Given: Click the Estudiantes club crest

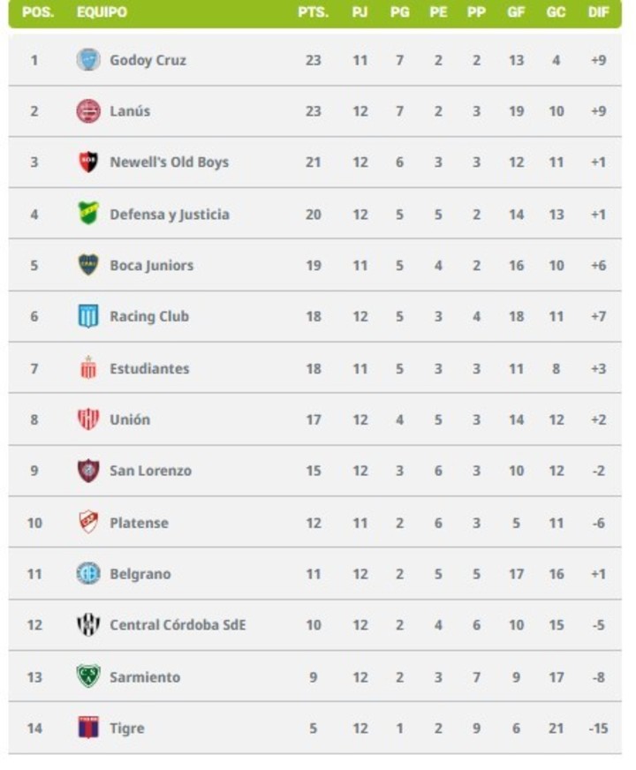Looking at the screenshot, I should [x=88, y=368].
